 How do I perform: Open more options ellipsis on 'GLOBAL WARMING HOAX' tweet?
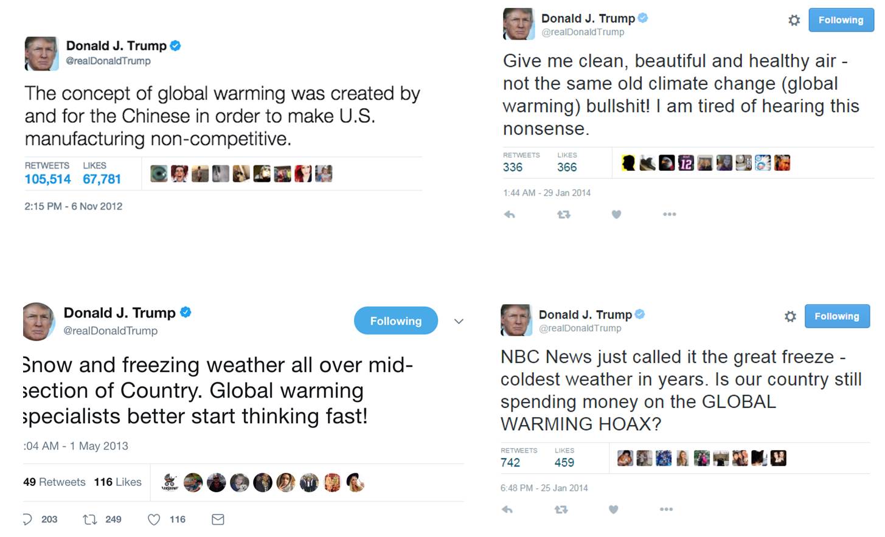pyautogui.click(x=666, y=510)
